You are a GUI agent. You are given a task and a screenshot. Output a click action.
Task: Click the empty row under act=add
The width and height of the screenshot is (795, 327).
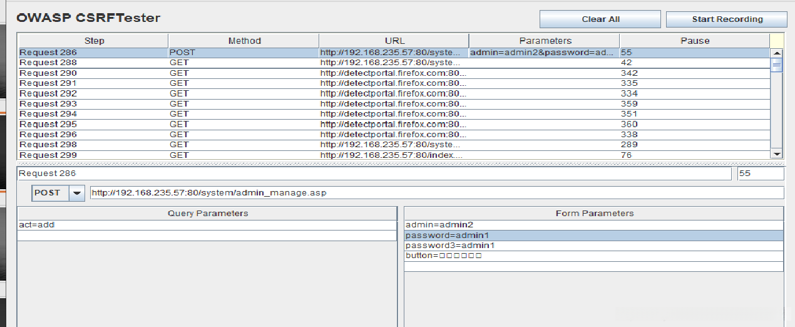pos(207,236)
